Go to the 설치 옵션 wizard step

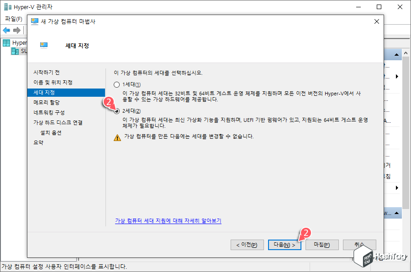[51, 133]
